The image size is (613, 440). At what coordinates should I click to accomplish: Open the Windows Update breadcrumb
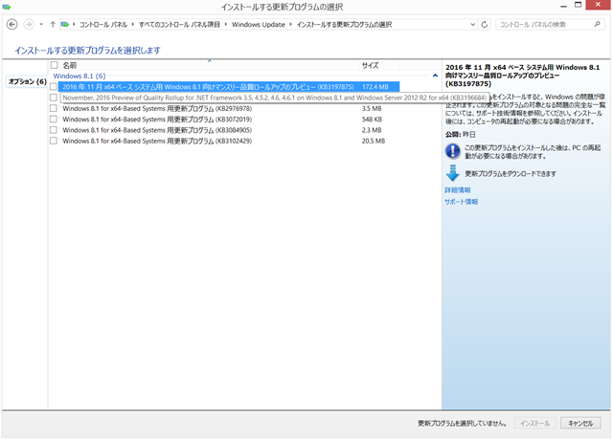(x=258, y=25)
